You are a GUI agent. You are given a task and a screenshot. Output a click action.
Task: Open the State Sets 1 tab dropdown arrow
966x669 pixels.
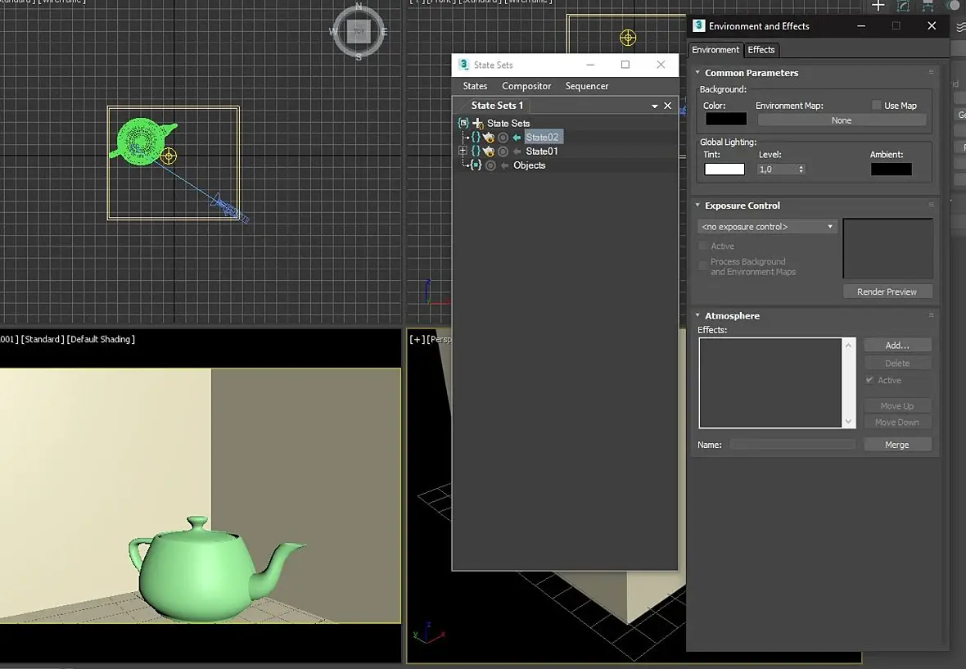click(x=654, y=106)
